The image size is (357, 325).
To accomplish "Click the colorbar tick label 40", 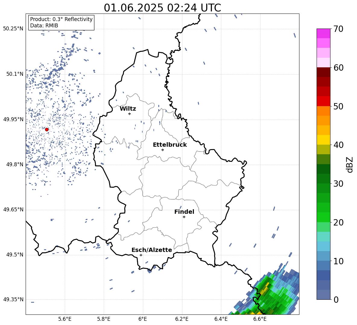I will (338, 145).
